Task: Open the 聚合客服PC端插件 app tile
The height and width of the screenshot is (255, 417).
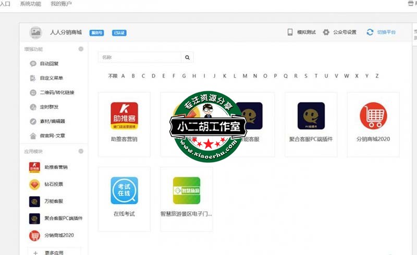Action: [x=311, y=116]
